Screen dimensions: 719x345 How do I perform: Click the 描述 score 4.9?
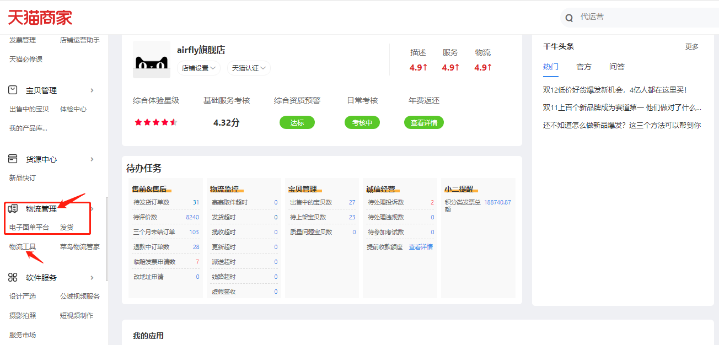click(418, 67)
